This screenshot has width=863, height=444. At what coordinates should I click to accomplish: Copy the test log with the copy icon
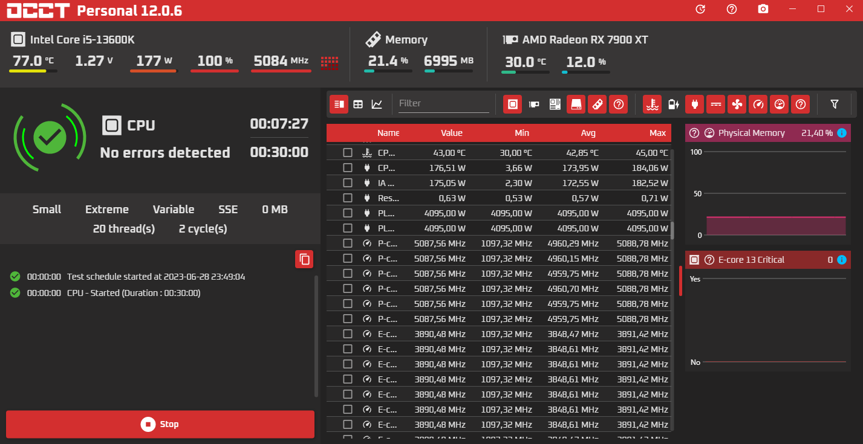[305, 259]
